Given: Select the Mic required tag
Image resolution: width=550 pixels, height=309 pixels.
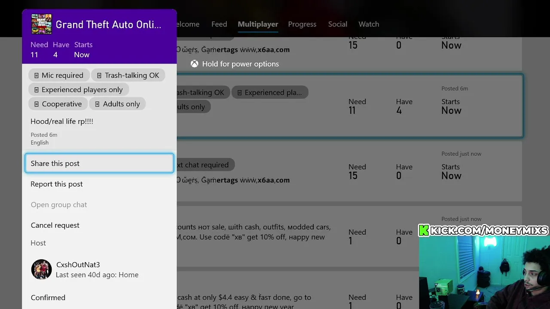Looking at the screenshot, I should pos(59,75).
